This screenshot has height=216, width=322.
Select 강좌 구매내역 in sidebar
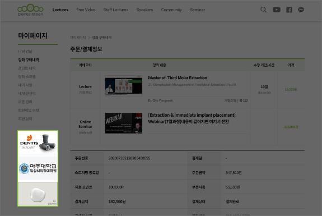(x=29, y=60)
